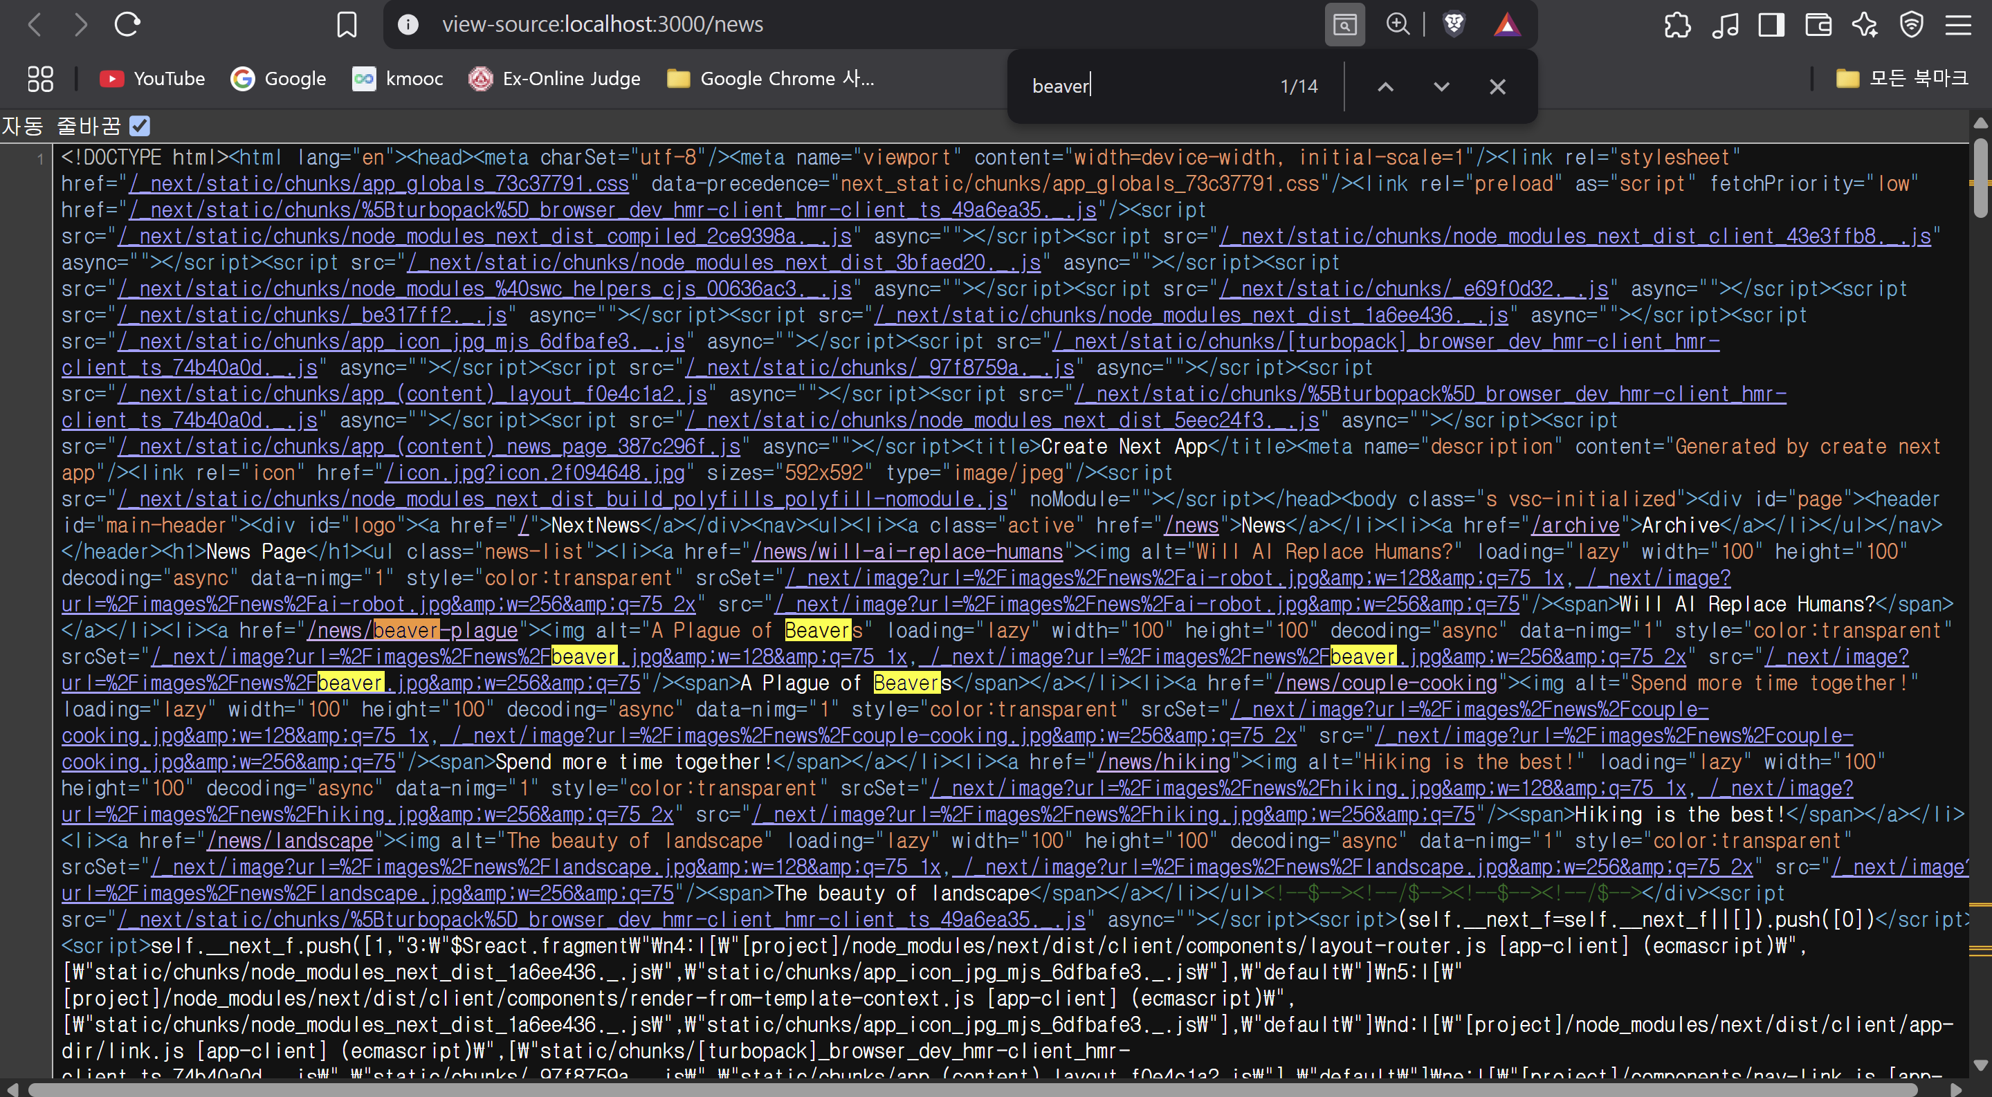Image resolution: width=1992 pixels, height=1097 pixels.
Task: Open the media control music note icon
Action: (x=1724, y=25)
